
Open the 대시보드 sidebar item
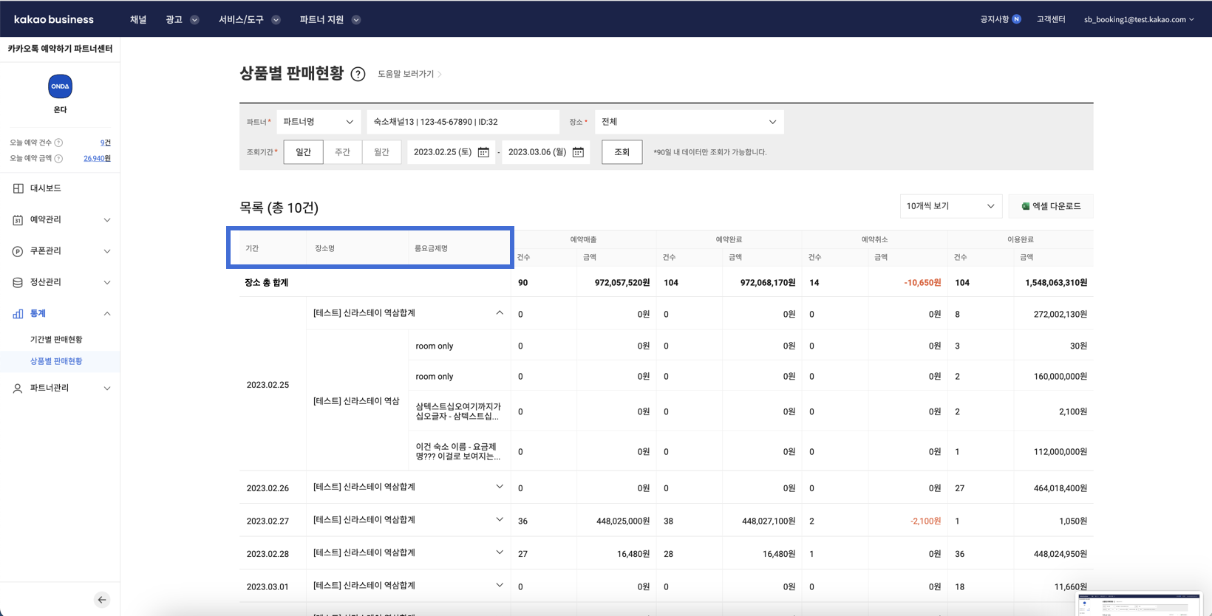pos(46,188)
